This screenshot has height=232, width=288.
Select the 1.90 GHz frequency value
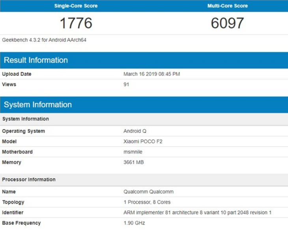[x=134, y=223]
